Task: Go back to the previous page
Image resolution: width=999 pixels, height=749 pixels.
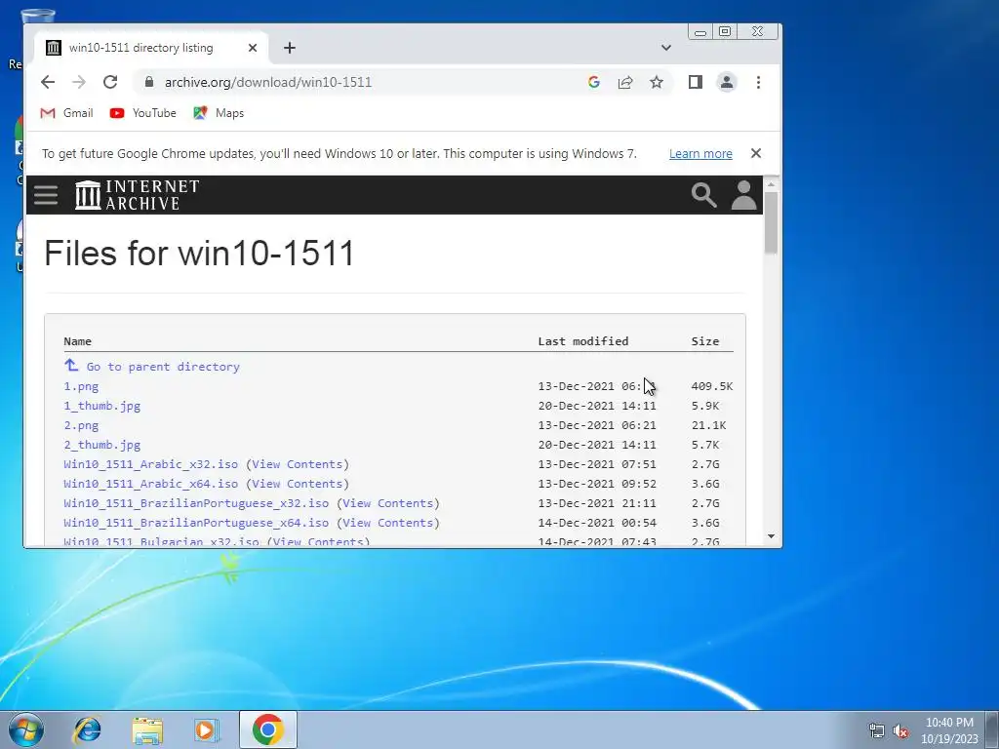Action: click(48, 82)
